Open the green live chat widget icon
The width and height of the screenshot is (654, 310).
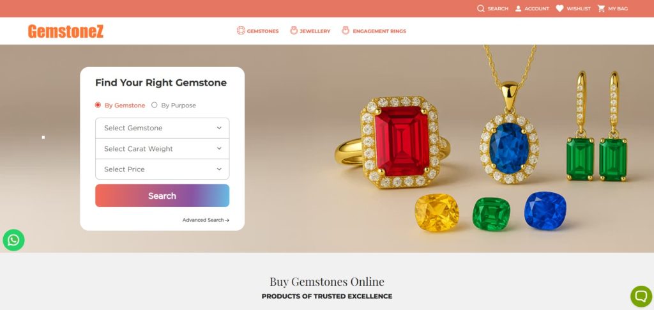point(641,296)
